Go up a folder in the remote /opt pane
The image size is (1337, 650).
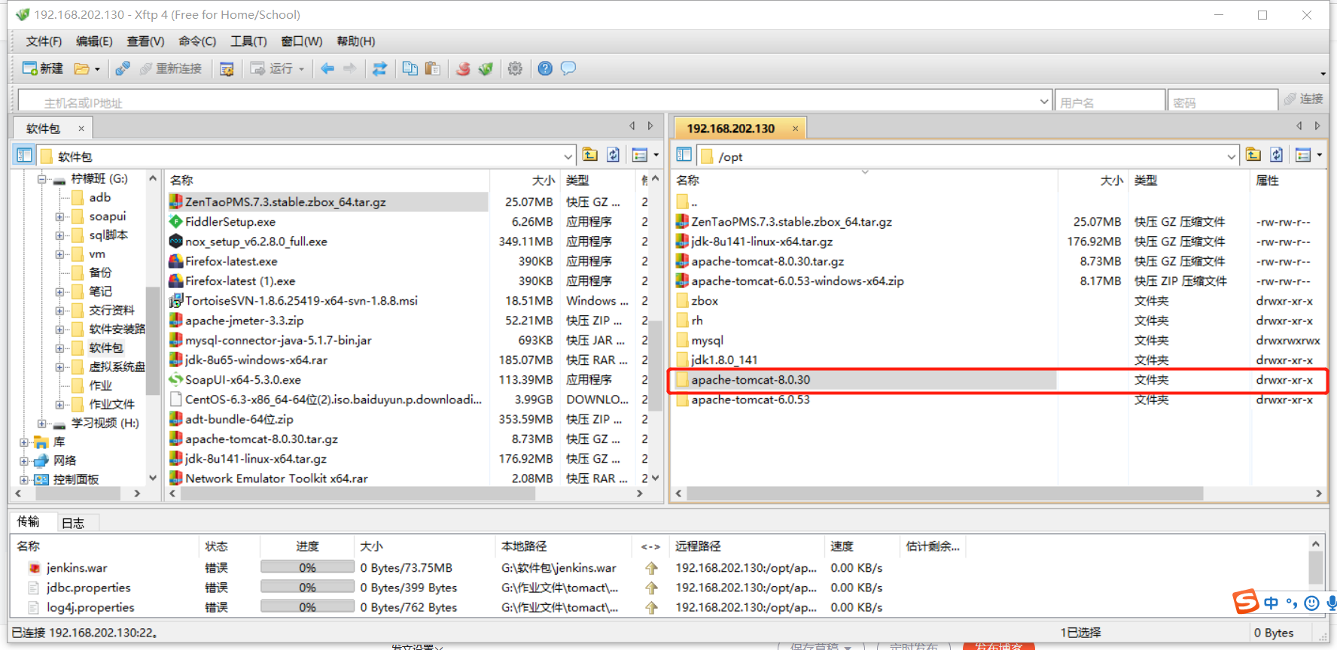point(1253,155)
